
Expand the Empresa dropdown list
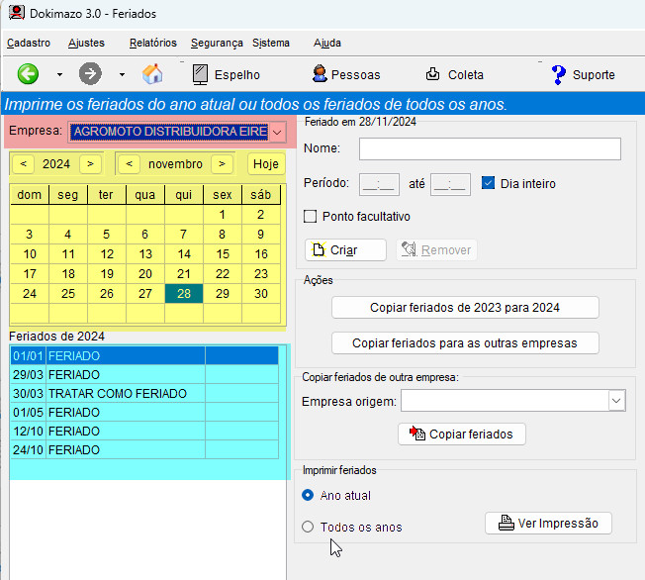point(277,132)
